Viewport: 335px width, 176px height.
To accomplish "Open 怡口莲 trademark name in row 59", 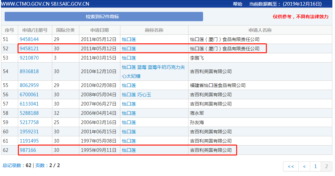I will [129, 122].
